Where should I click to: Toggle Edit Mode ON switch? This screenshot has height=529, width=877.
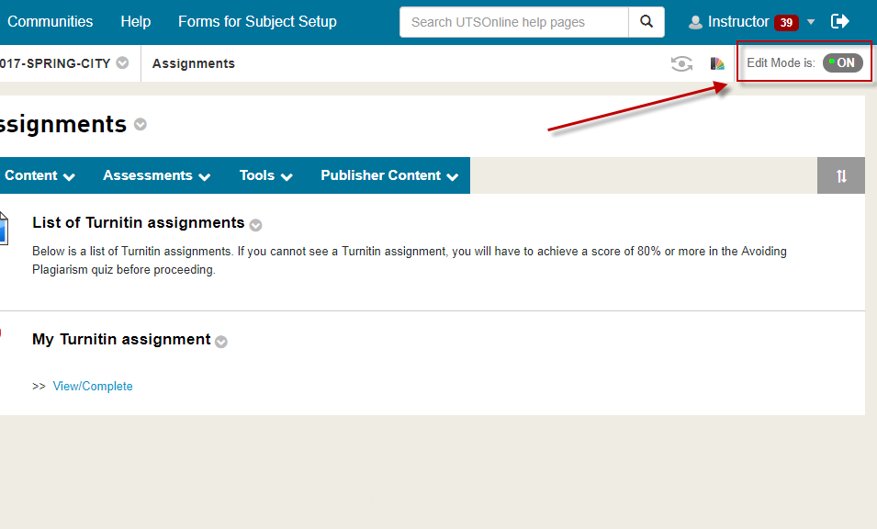pos(842,63)
